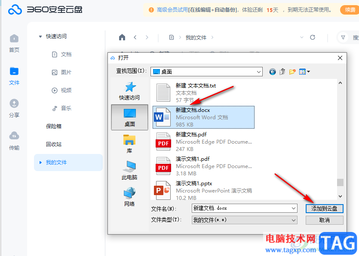Click the 取消 cancel button
Viewport: 359px width, 256px height.
click(x=325, y=220)
